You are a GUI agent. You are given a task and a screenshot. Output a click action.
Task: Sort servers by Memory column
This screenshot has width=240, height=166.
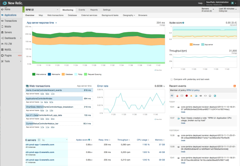tap(160, 140)
